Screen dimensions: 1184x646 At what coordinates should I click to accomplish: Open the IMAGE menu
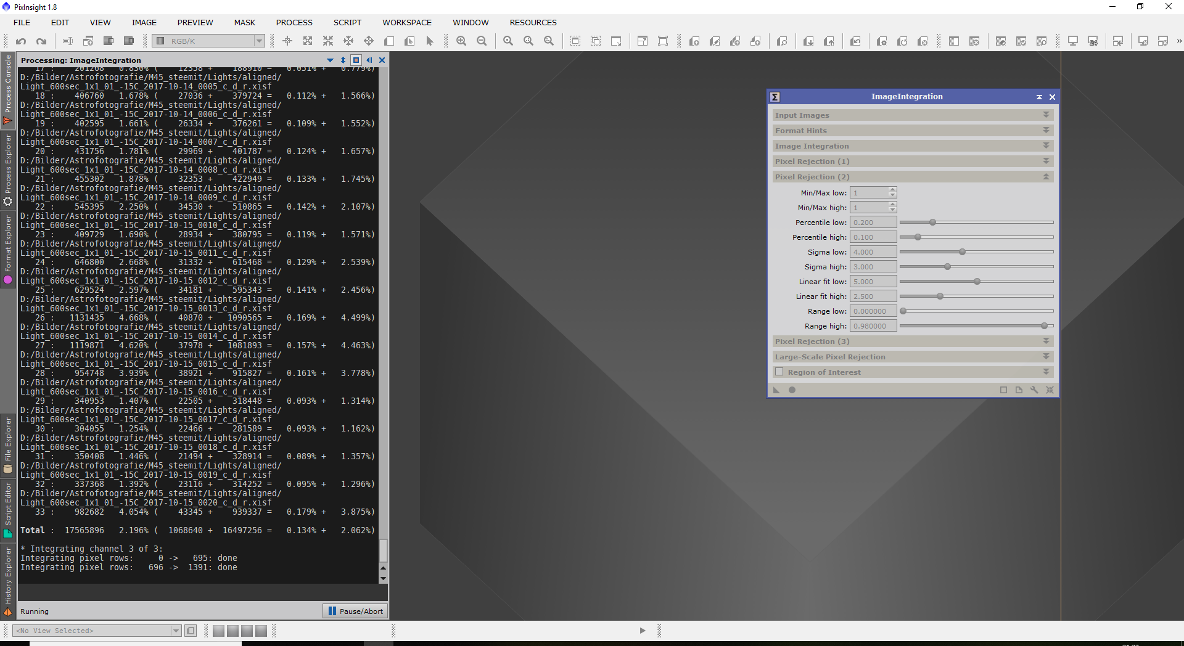(x=144, y=22)
